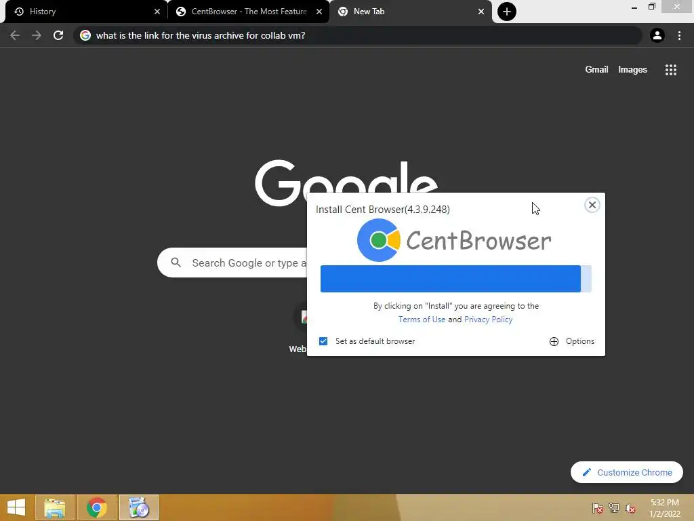Open the Action Center flag icon
The height and width of the screenshot is (521, 694).
598,507
